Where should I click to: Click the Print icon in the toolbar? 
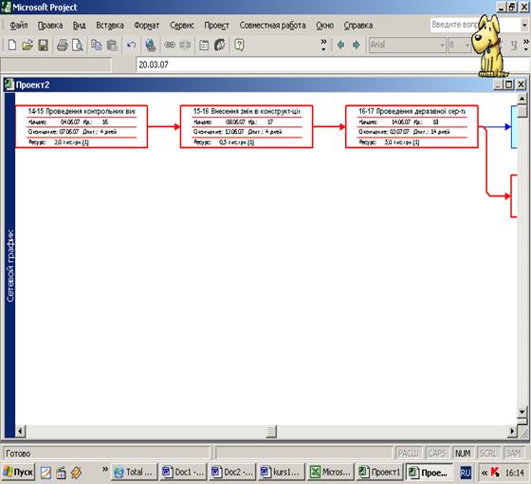point(62,45)
